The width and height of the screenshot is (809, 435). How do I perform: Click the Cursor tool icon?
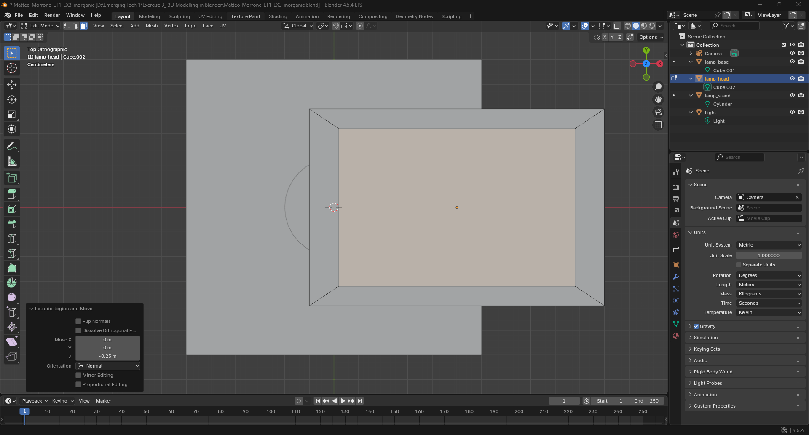pos(12,68)
